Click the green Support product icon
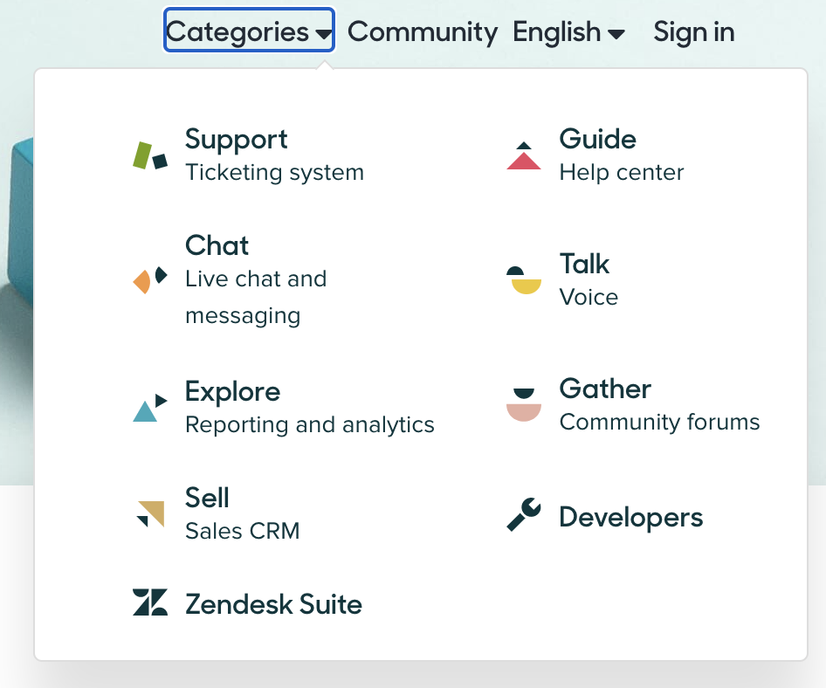The image size is (826, 688). [149, 155]
